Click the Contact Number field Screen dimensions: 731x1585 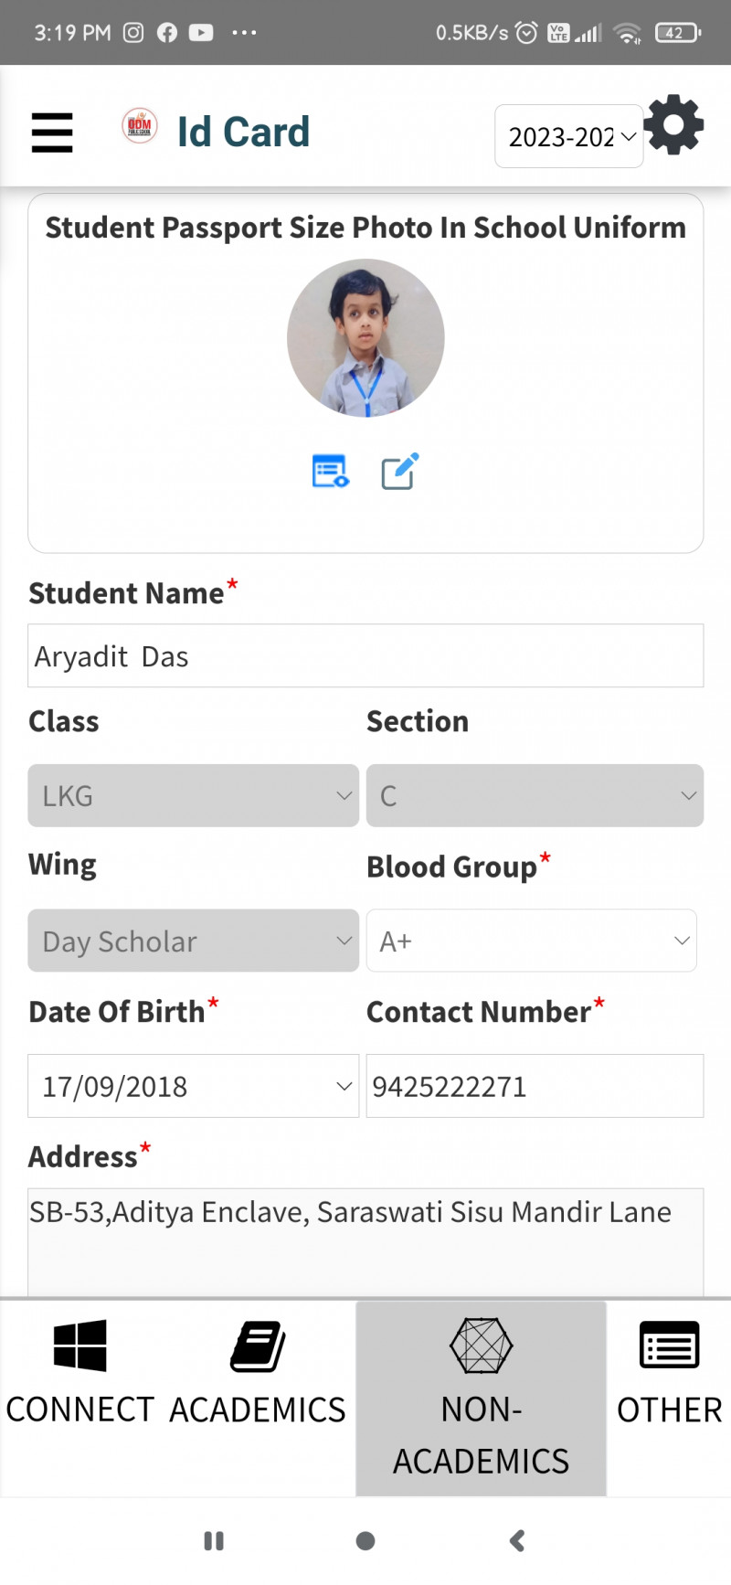(535, 1086)
